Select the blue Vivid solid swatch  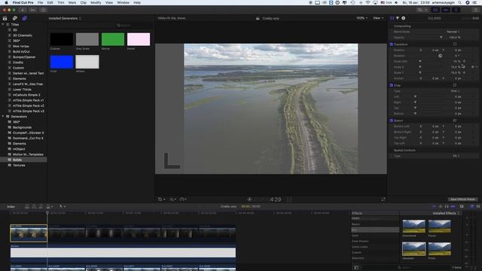tap(62, 62)
